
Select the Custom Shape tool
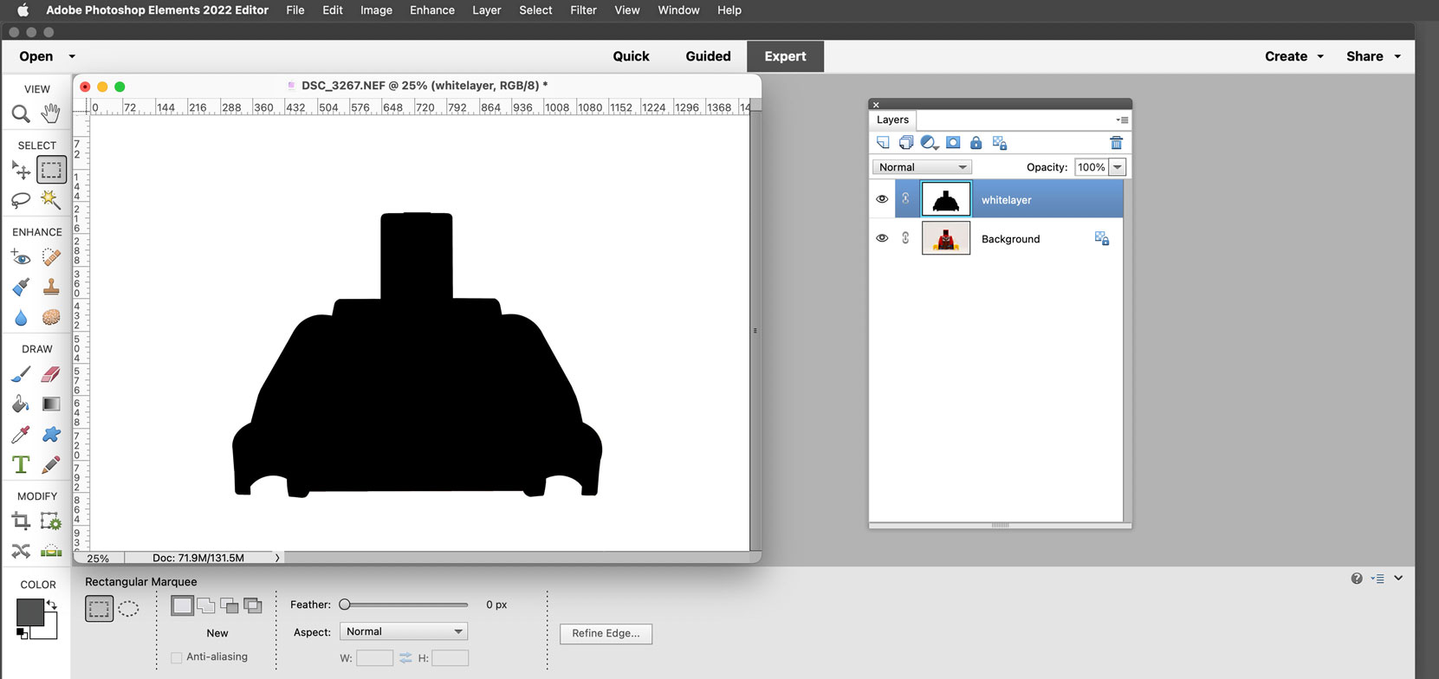point(51,434)
